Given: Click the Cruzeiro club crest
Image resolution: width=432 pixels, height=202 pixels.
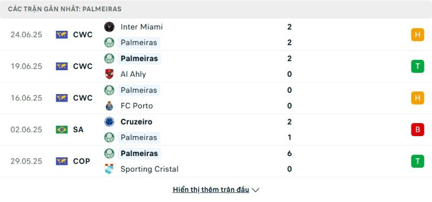Looking at the screenshot, I should pos(110,122).
